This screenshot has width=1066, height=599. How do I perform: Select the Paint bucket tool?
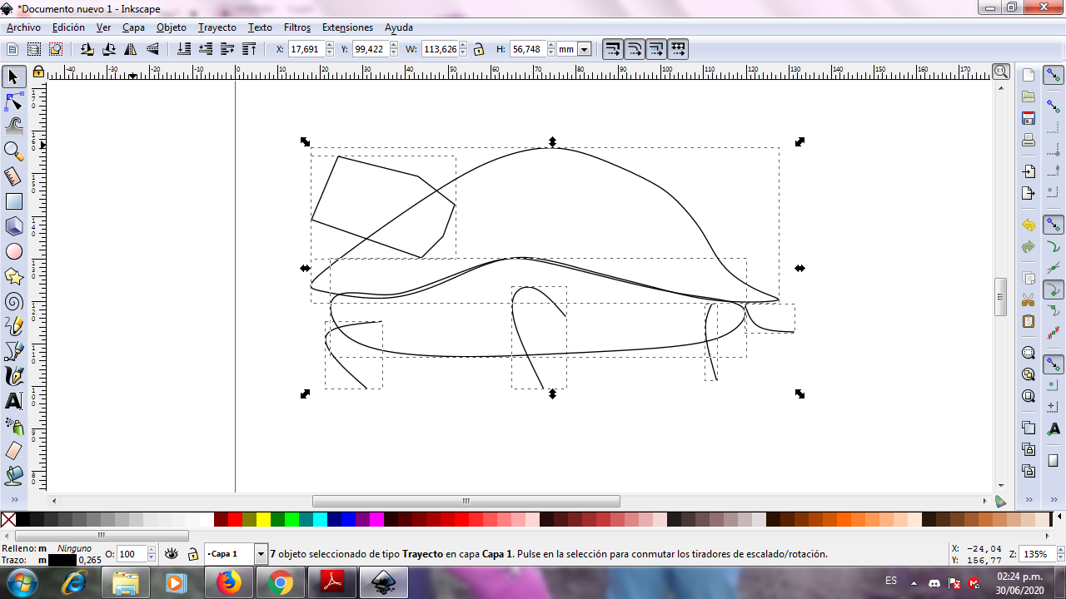coord(13,476)
